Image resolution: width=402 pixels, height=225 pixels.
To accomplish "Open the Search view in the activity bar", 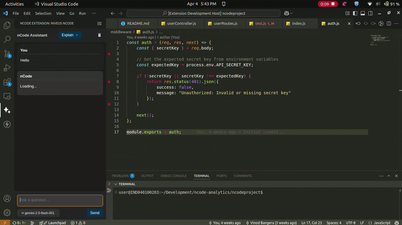I will [x=7, y=39].
